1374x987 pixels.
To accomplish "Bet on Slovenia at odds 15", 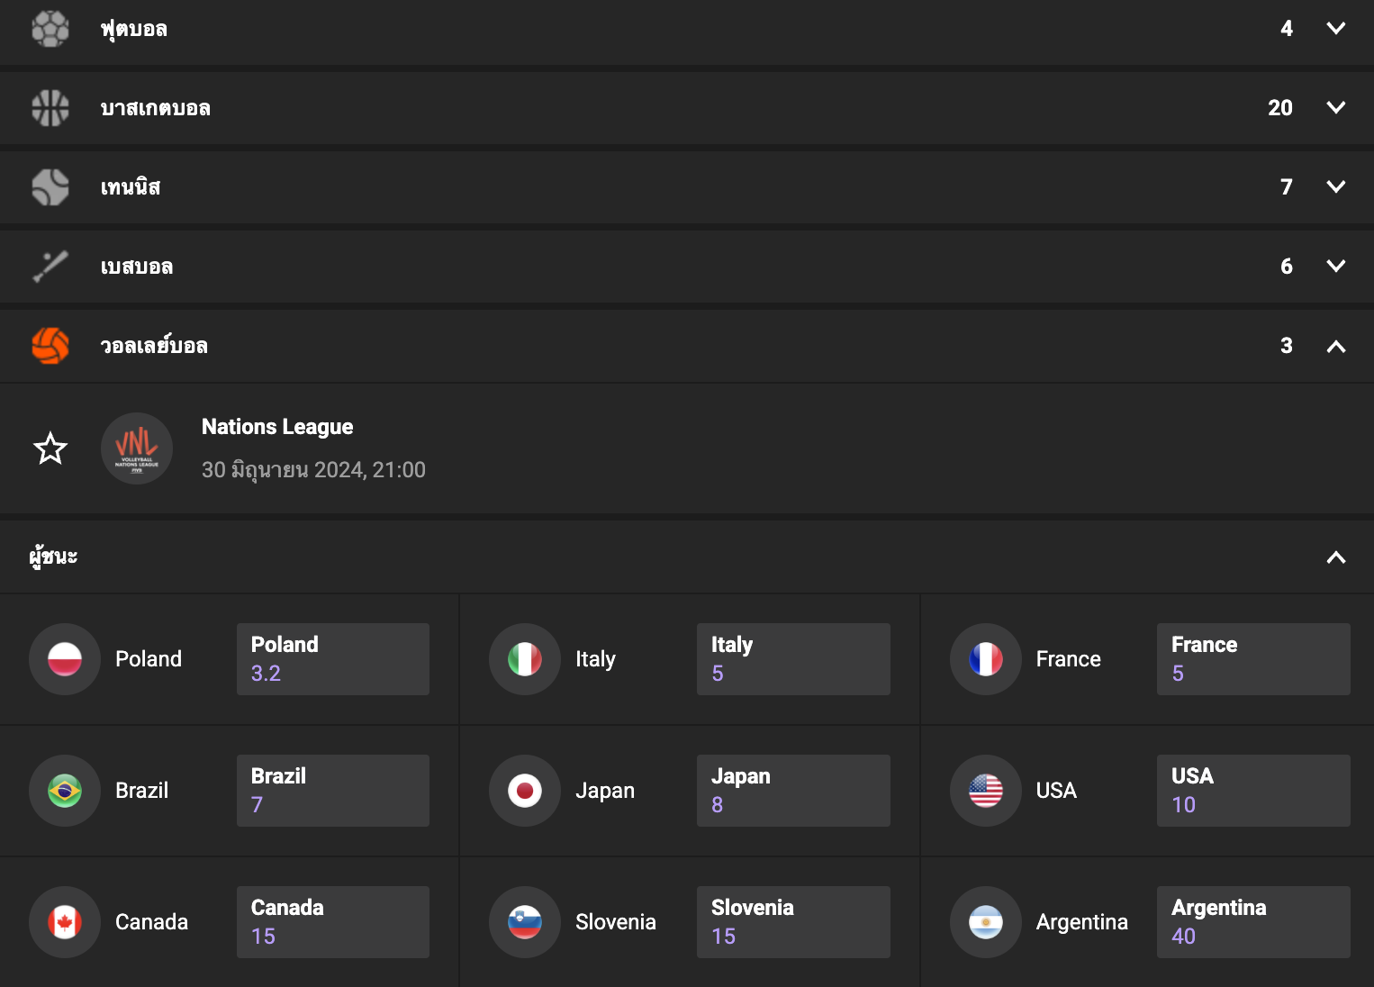I will (793, 922).
